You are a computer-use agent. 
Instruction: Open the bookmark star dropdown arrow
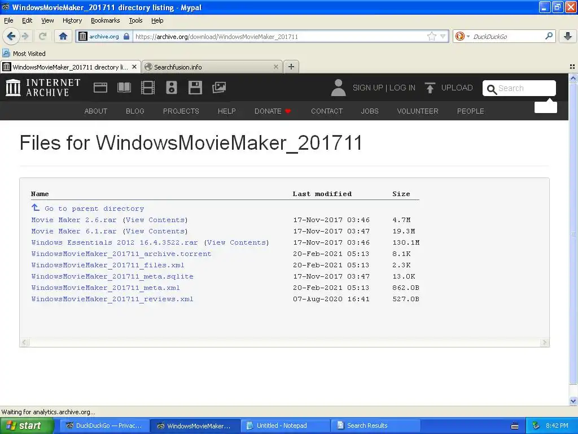(x=443, y=36)
